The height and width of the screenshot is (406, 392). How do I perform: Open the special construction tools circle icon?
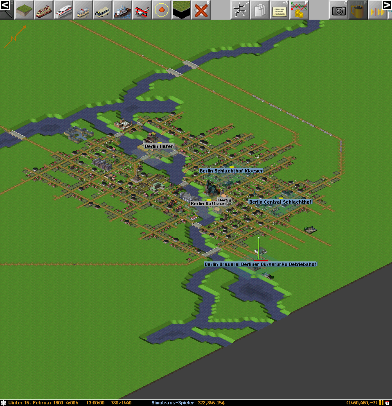tap(162, 10)
